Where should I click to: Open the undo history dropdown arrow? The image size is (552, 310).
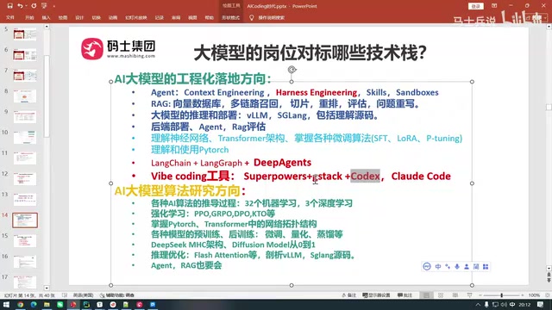tap(26, 6)
